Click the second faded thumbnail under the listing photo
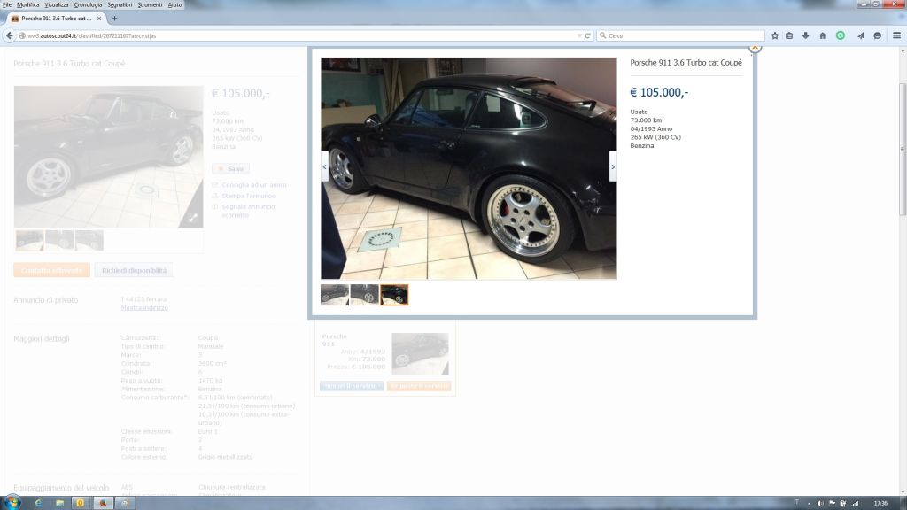The height and width of the screenshot is (510, 907). tap(59, 240)
